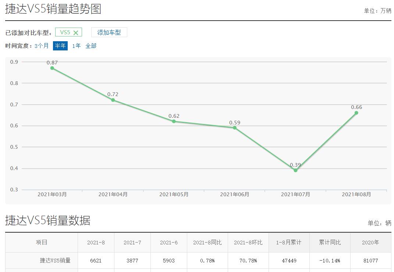This screenshot has width=394, height=272.
Task: Click the 累计同比 column header
Action: 330,243
